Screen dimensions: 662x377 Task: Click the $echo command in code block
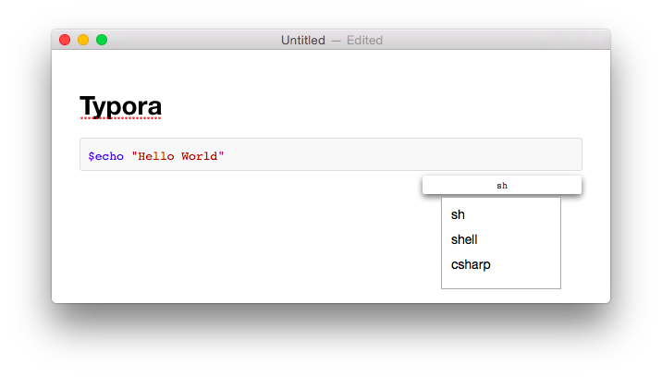(106, 155)
